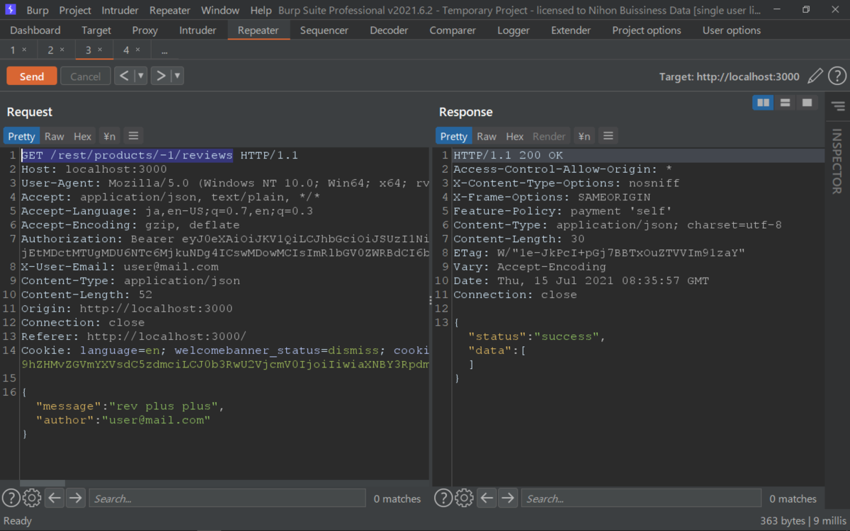
Task: Focus the request Search field
Action: click(226, 498)
